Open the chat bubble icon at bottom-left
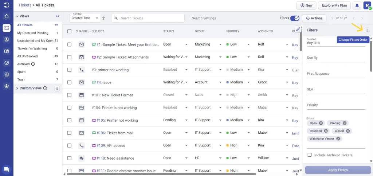 [7, 169]
